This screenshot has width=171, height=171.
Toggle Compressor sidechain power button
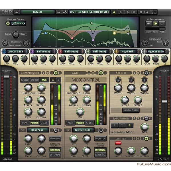tap(56, 130)
